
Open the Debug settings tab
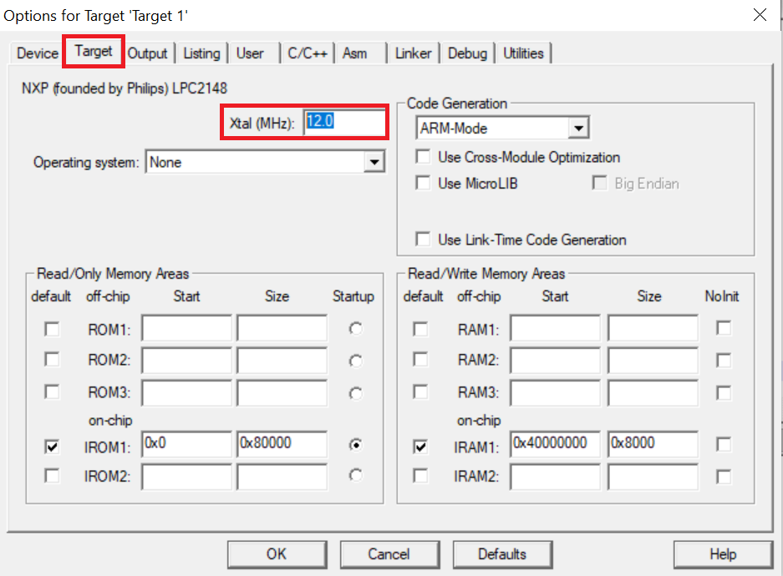click(x=467, y=53)
